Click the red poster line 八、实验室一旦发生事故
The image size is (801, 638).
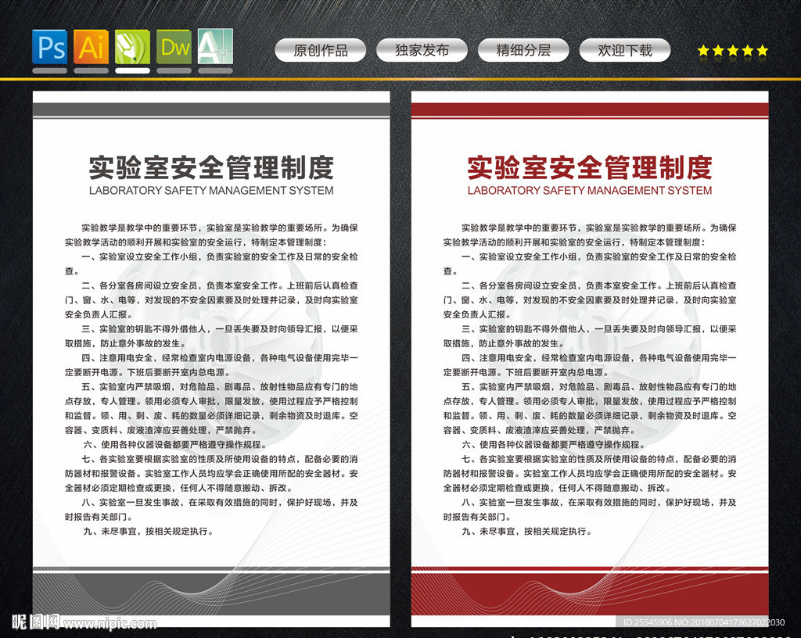[598, 502]
